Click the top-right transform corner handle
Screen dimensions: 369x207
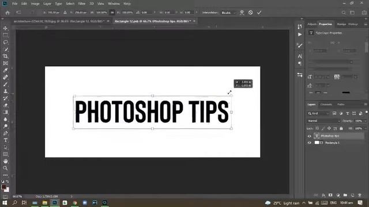pos(231,96)
